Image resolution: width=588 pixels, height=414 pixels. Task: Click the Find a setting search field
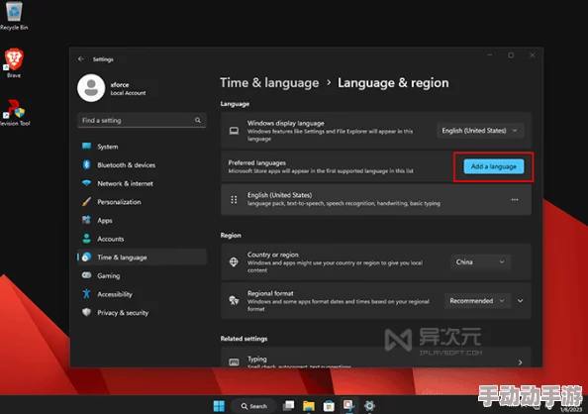coord(142,120)
